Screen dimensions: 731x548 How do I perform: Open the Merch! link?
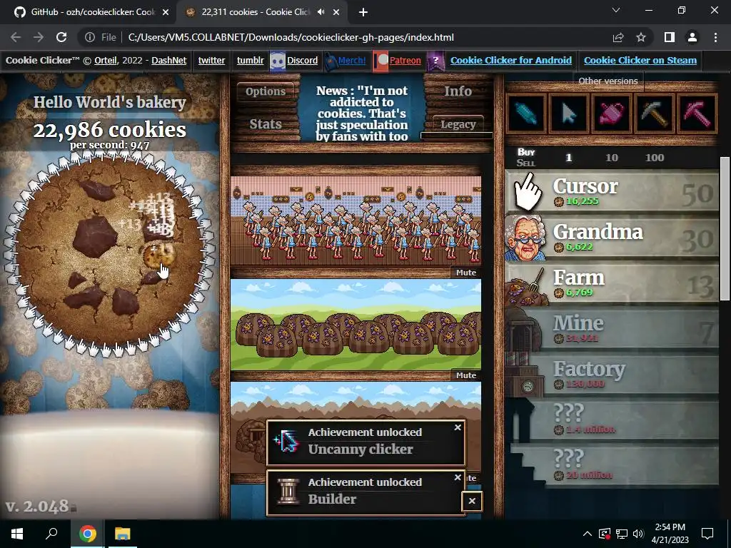click(351, 60)
